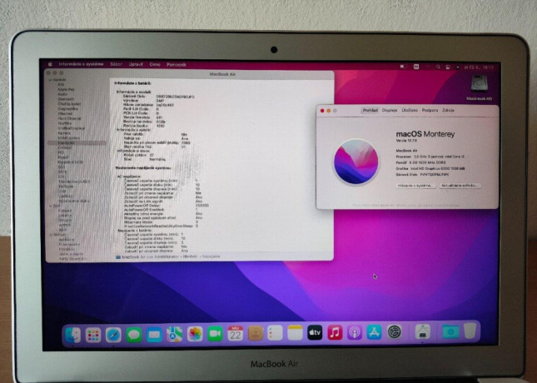Open Spotlight search in menu bar
The image size is (537, 383).
tap(438, 67)
